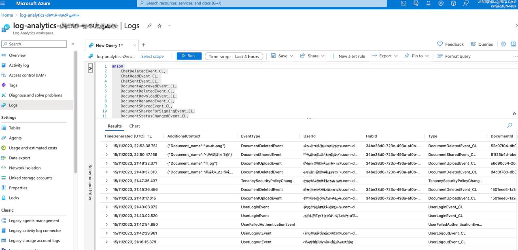Expand the 21:16:15.379 UserLogoutEvent row
Viewport: 518px width, 250px height.
(107, 242)
